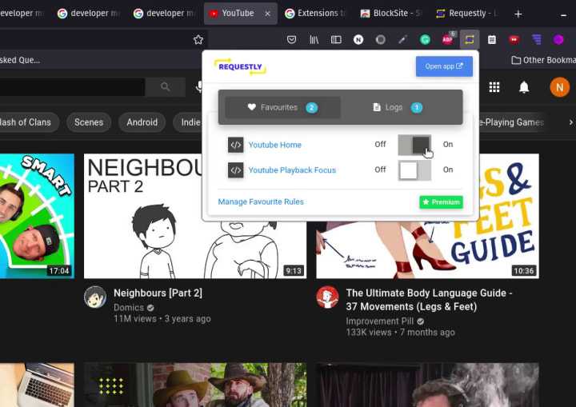Open the Pocket save icon in toolbar
The width and height of the screenshot is (576, 407).
coord(291,39)
